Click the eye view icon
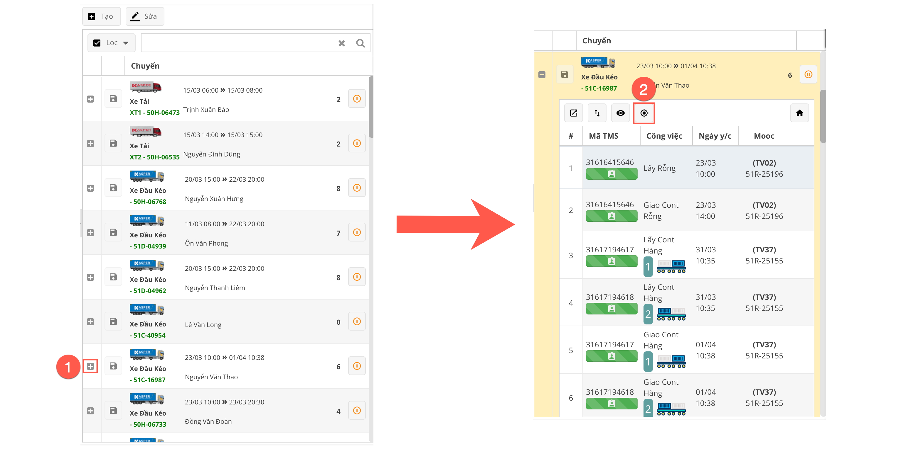This screenshot has height=456, width=913. 620,113
